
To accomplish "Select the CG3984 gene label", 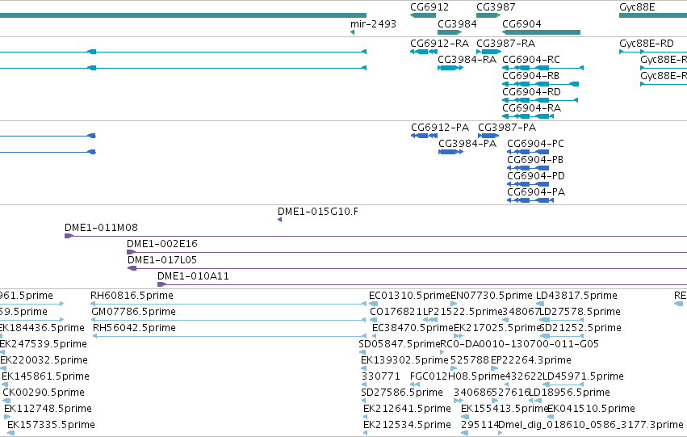I will 457,23.
